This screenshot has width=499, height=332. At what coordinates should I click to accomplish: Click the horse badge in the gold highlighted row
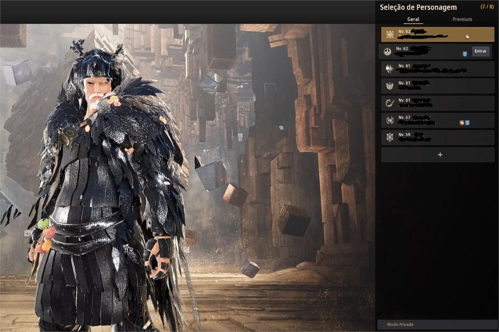[x=467, y=36]
